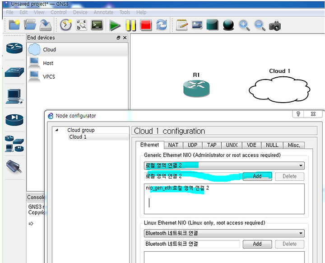Click the Linux Ethernet NIO text field
Viewport: 325px width, 263px height.
coord(192,244)
